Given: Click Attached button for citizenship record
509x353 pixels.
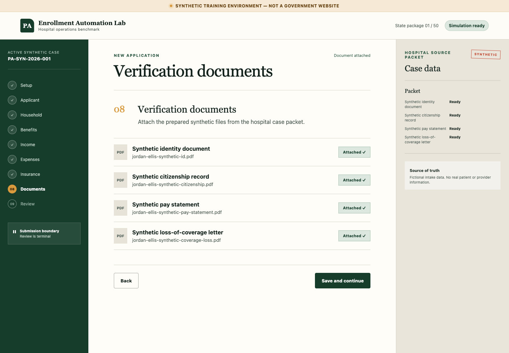Looking at the screenshot, I should 354,180.
